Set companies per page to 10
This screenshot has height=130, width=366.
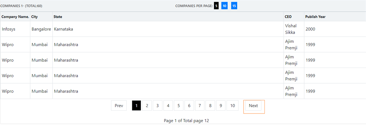pos(224,6)
